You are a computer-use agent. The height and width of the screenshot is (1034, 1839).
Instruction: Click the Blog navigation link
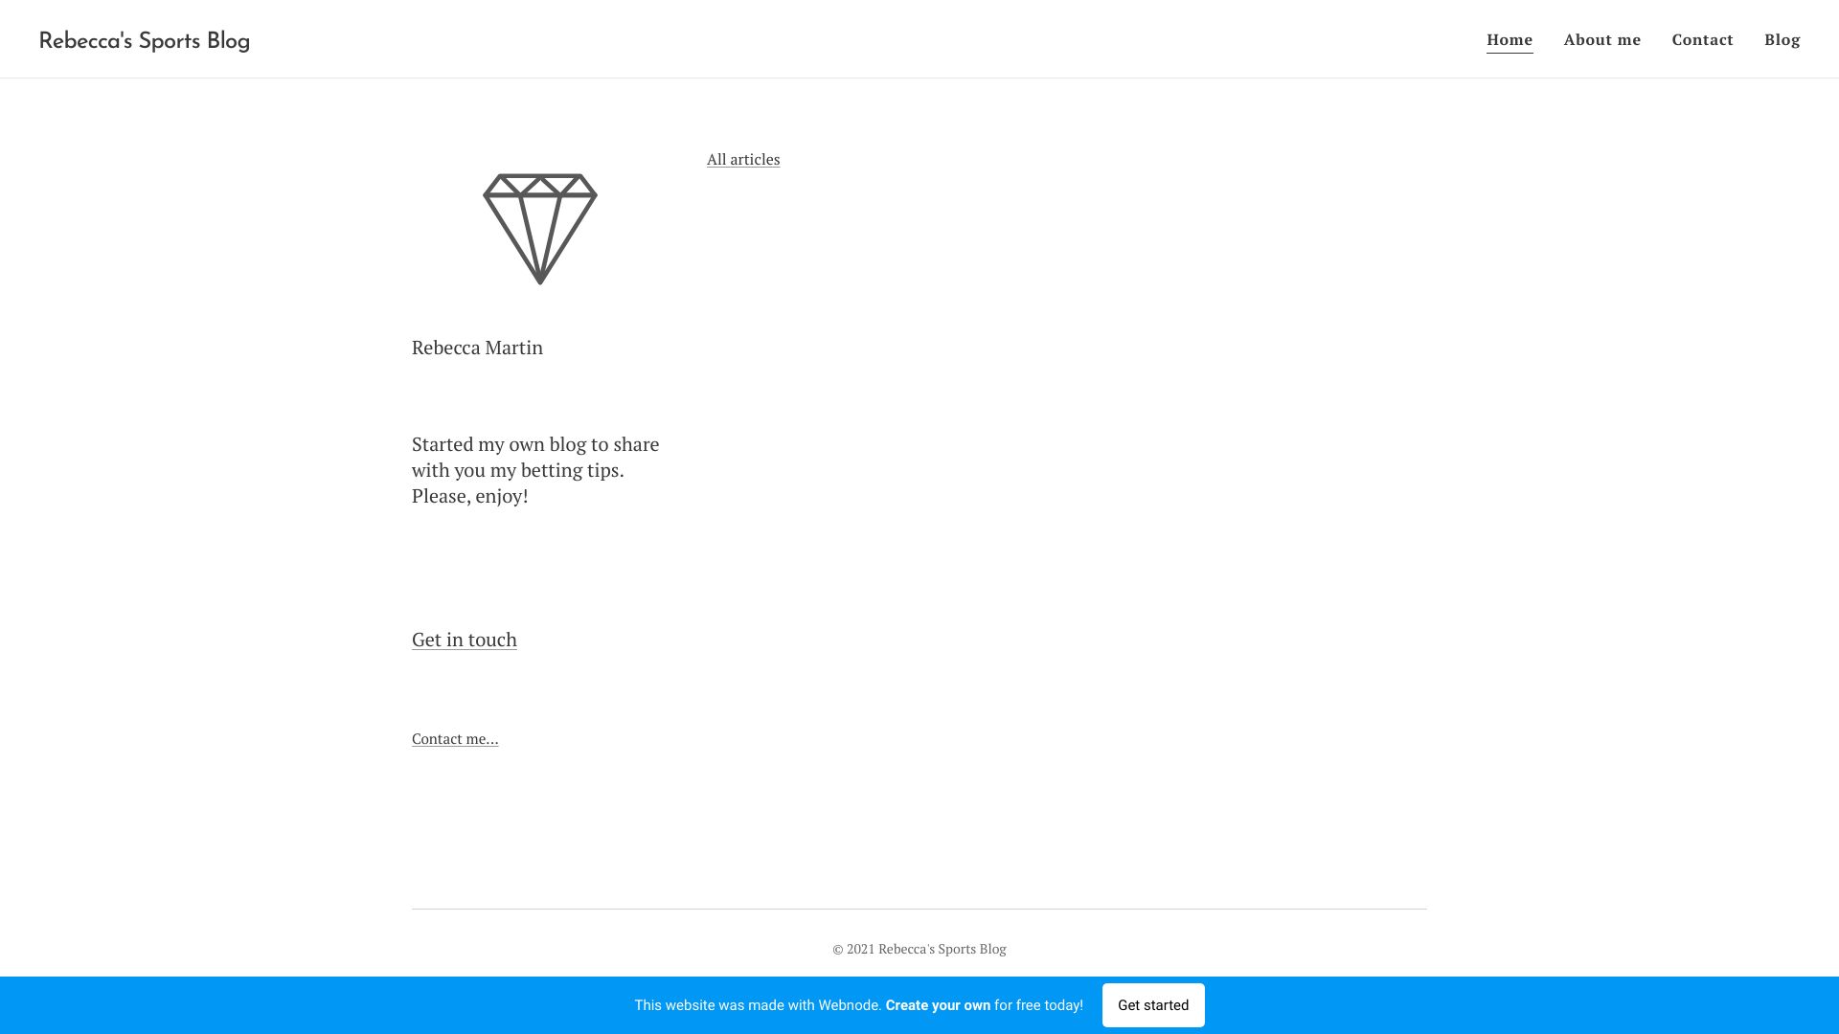(x=1782, y=39)
